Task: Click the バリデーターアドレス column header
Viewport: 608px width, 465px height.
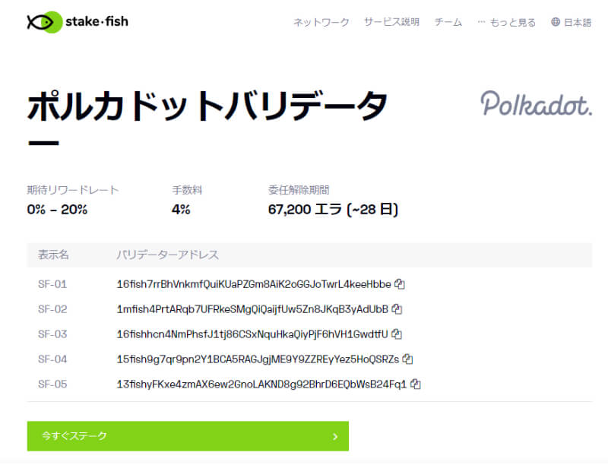Action: 168,255
